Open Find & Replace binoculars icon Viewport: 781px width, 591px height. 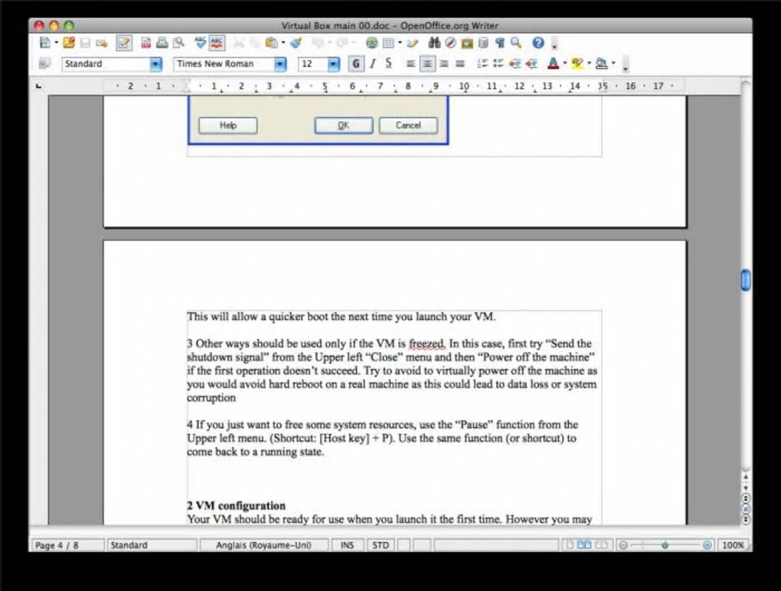434,43
